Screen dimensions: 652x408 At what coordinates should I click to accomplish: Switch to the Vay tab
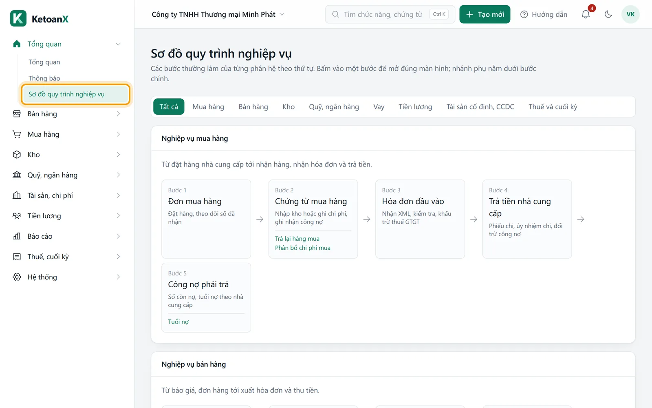(379, 106)
